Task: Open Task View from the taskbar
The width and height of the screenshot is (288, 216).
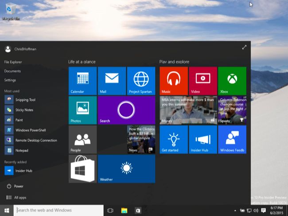Action: [110, 210]
